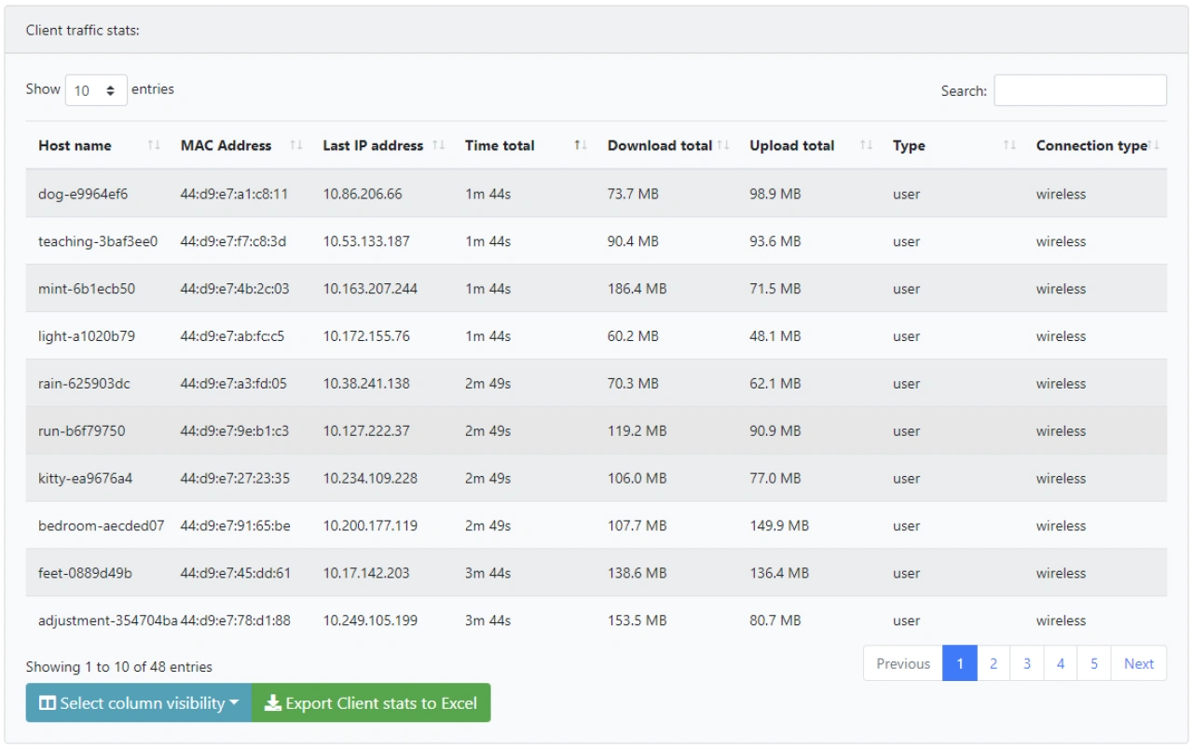The width and height of the screenshot is (1193, 749).
Task: Jump to page 3 of results
Action: click(x=1026, y=663)
